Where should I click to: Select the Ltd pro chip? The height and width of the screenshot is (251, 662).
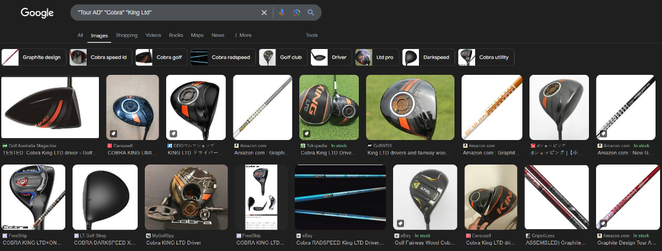pos(377,57)
